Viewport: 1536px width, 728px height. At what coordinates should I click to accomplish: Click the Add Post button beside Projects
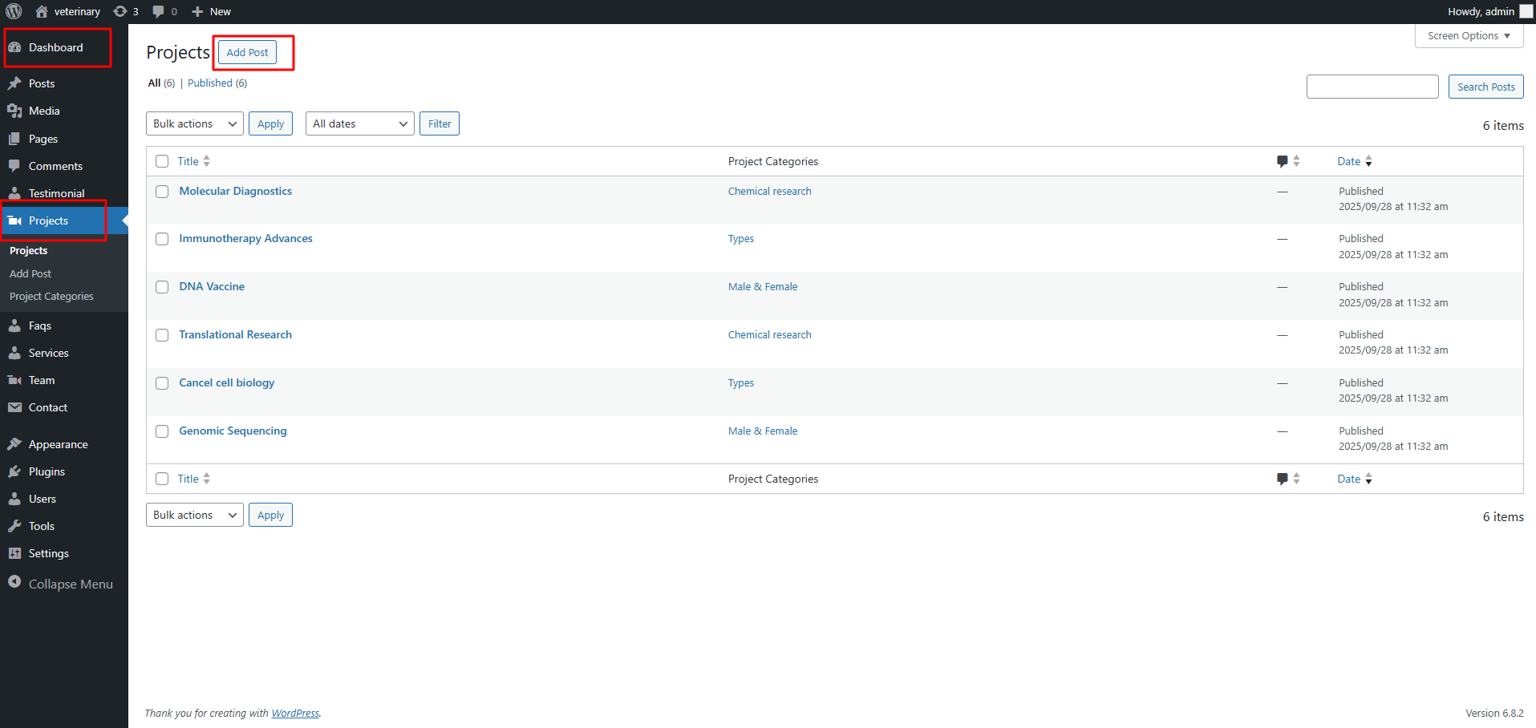[247, 52]
